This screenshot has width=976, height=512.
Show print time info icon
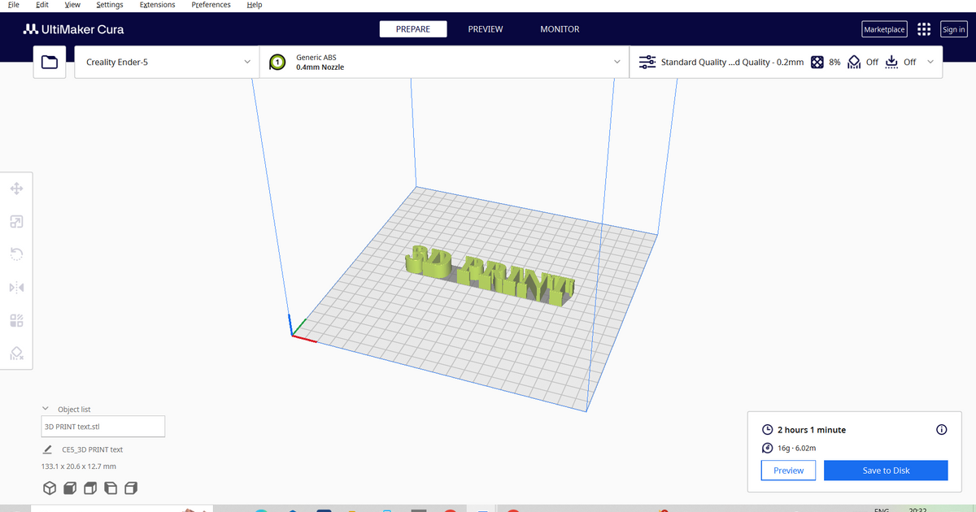pos(942,429)
